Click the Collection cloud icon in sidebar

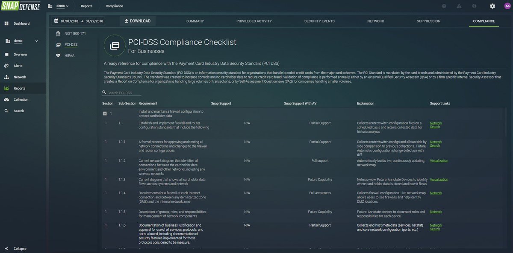(x=6, y=99)
